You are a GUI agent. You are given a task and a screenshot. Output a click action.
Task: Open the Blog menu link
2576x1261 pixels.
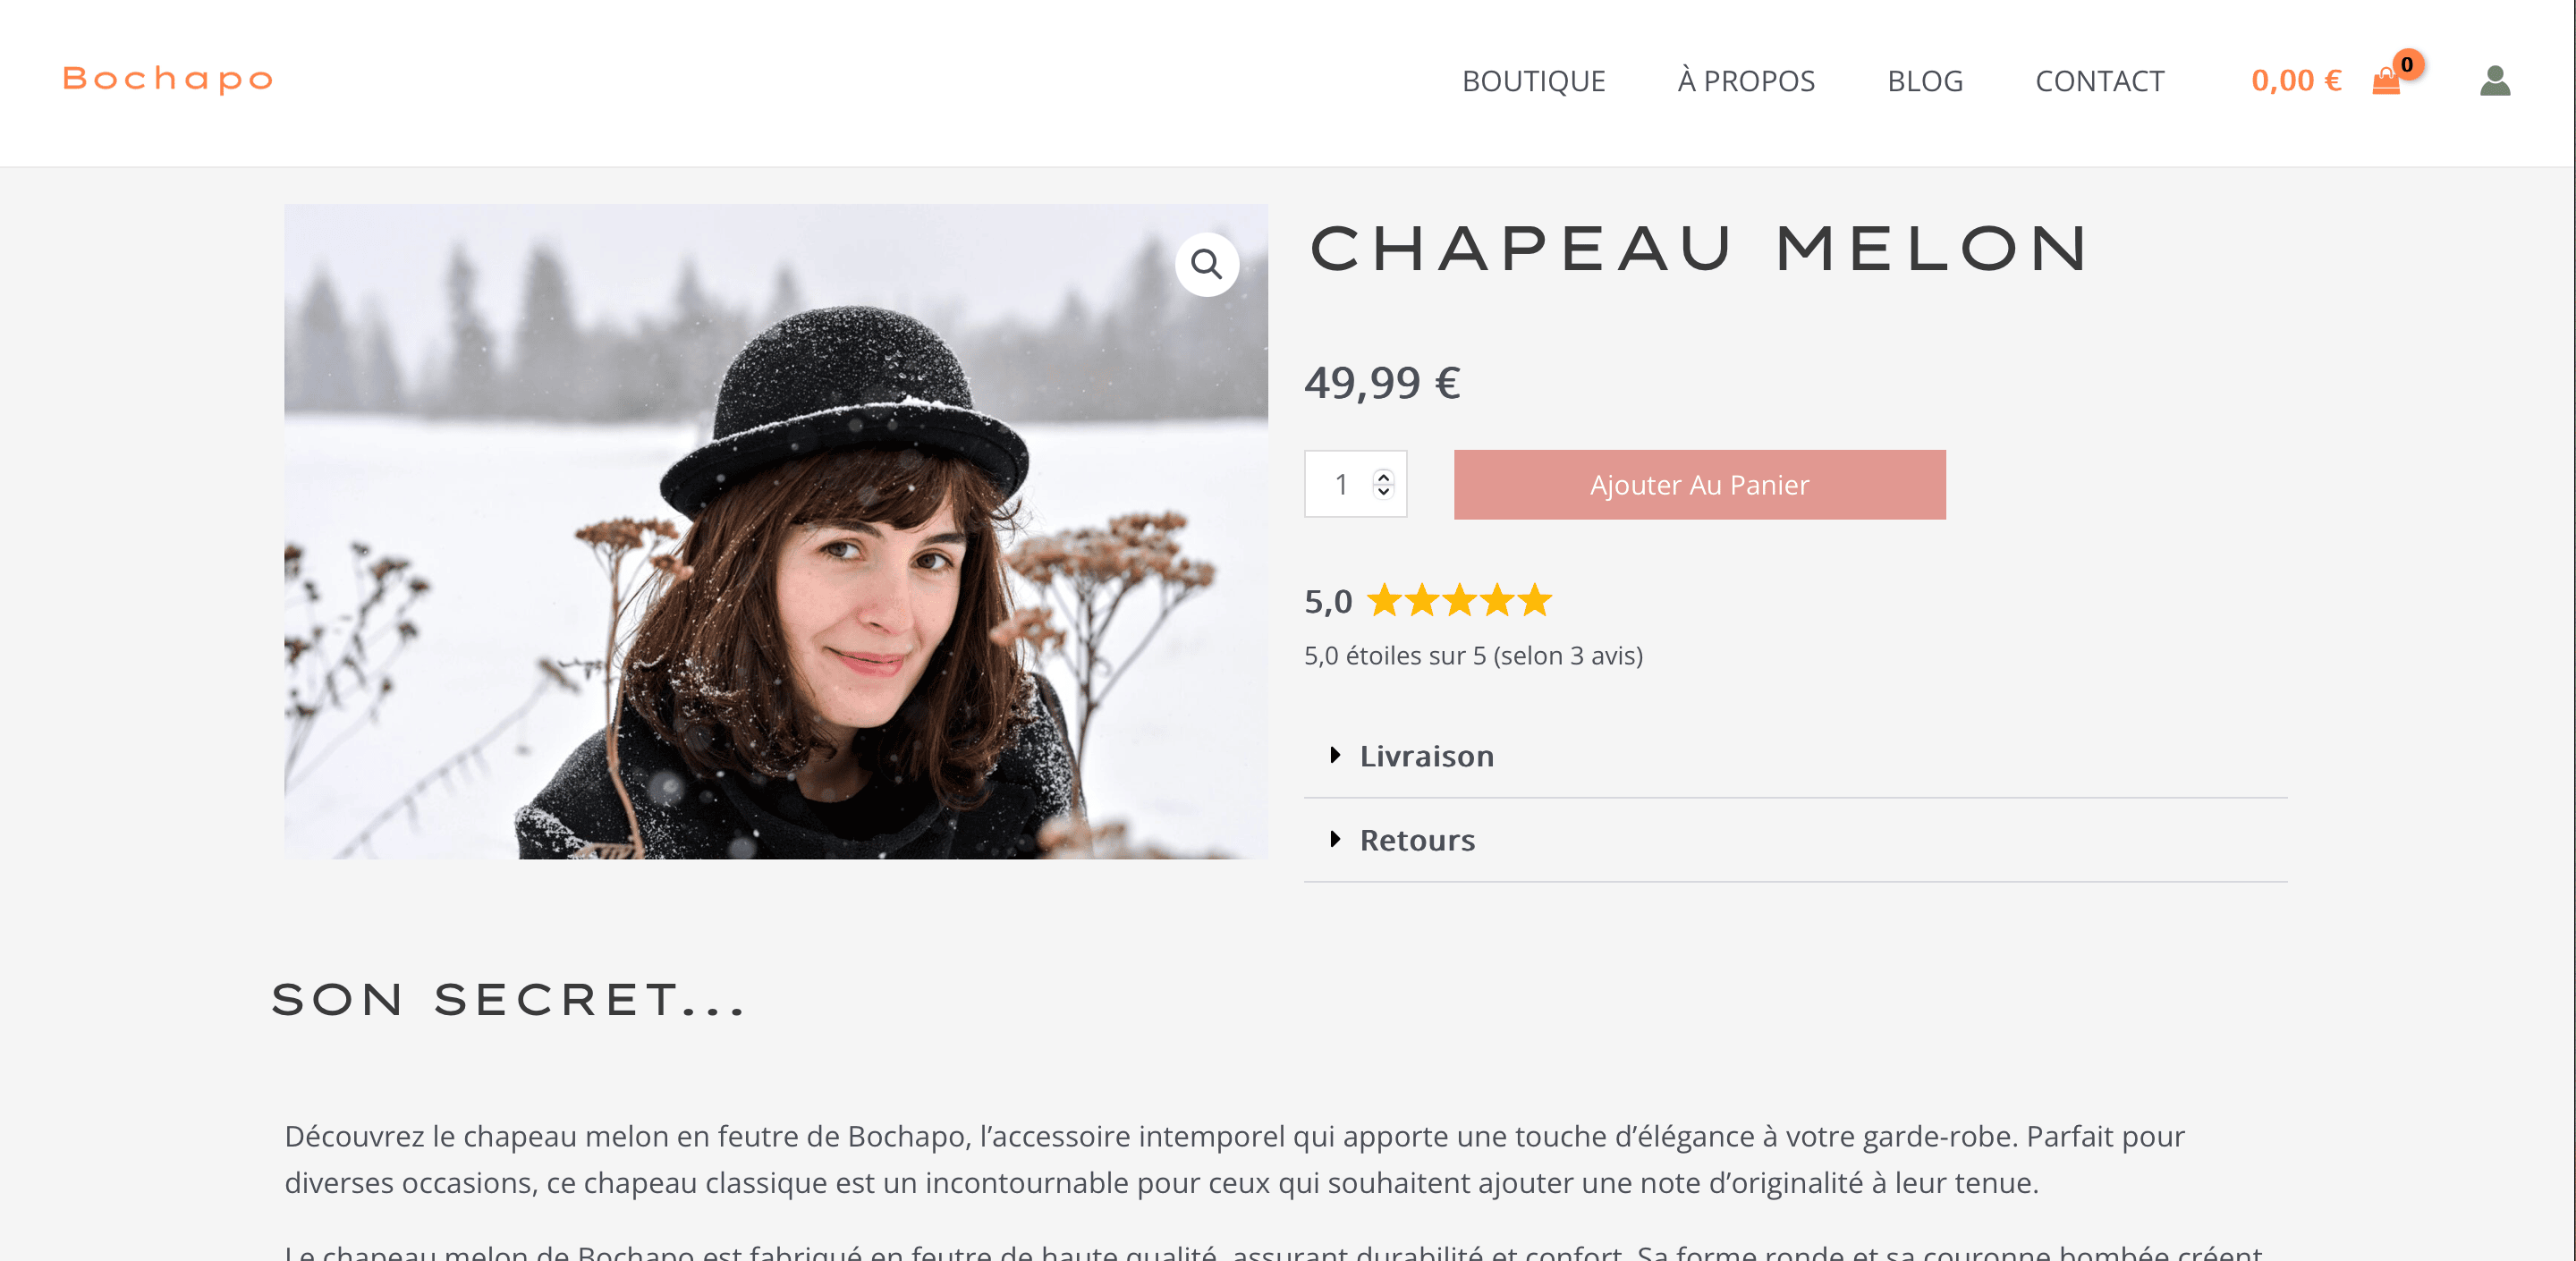pyautogui.click(x=1924, y=81)
